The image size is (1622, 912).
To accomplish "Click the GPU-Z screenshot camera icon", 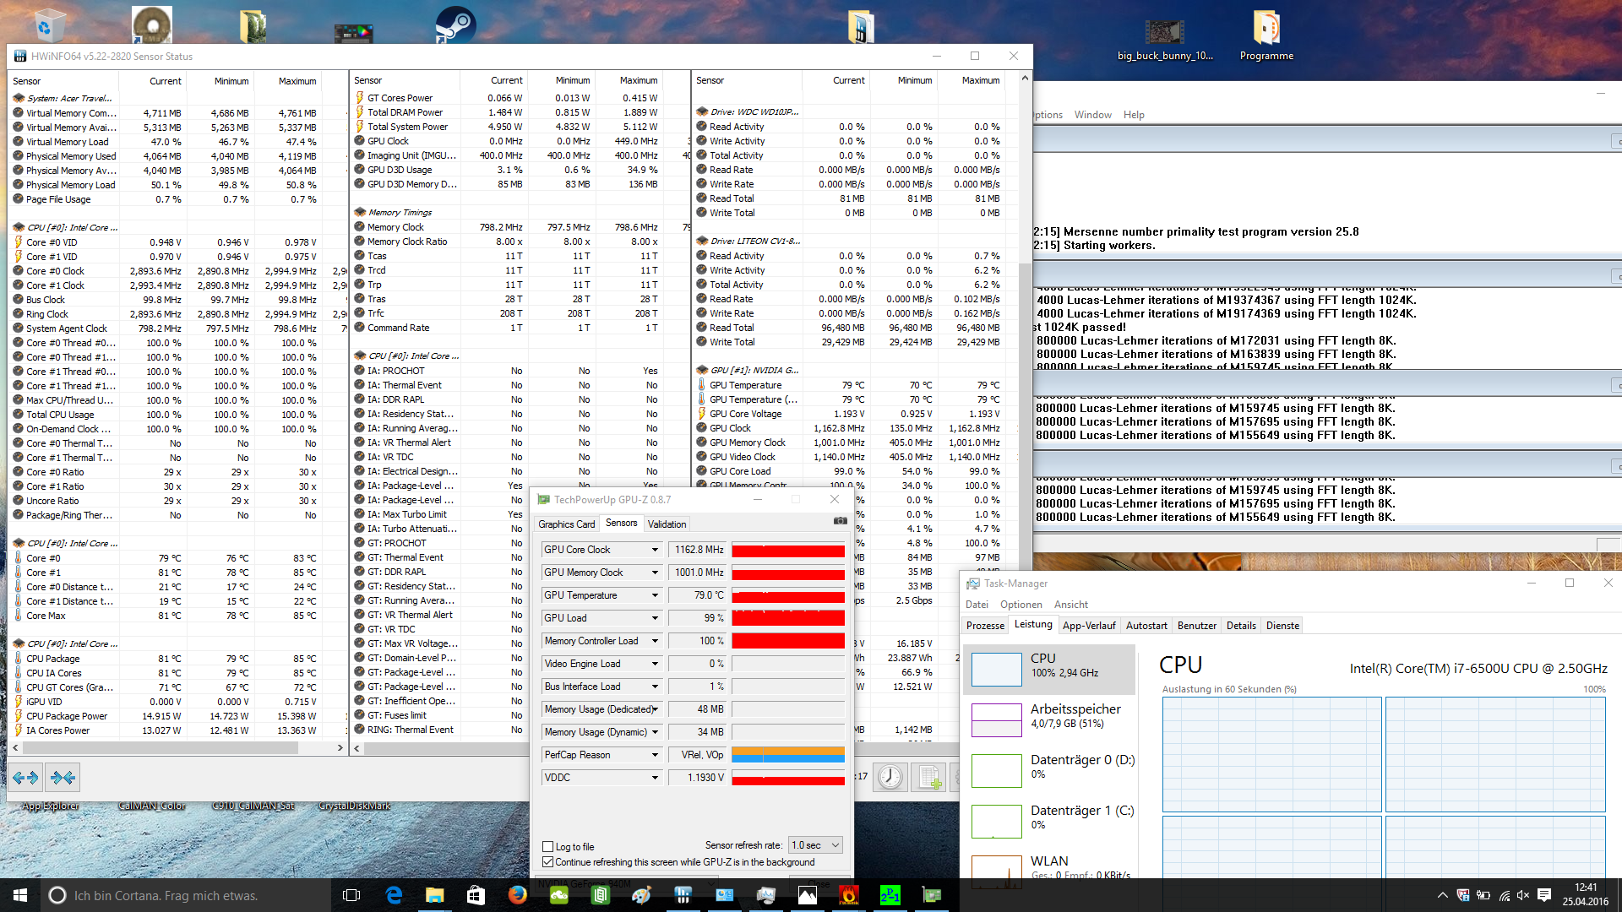I will click(840, 521).
